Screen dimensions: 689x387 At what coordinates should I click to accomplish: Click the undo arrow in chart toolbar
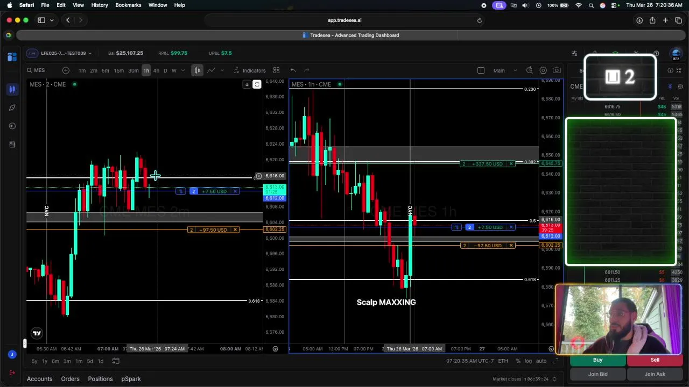[x=293, y=70]
